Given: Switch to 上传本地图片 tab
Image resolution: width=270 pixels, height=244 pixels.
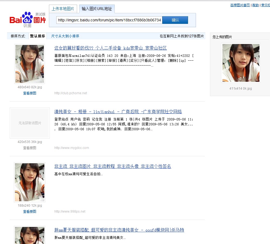Looking at the screenshot, I should pos(63,9).
